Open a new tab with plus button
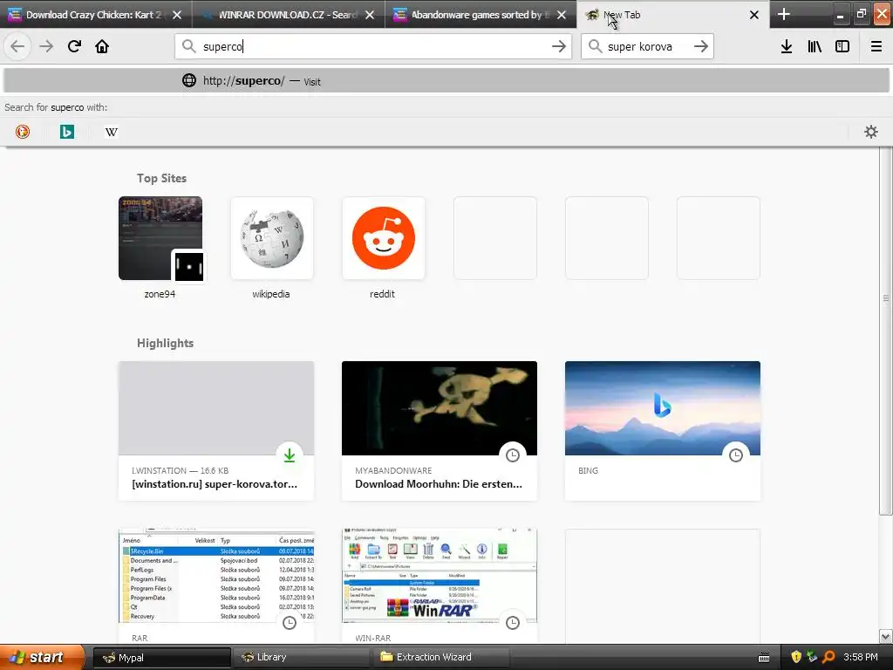 (x=784, y=14)
